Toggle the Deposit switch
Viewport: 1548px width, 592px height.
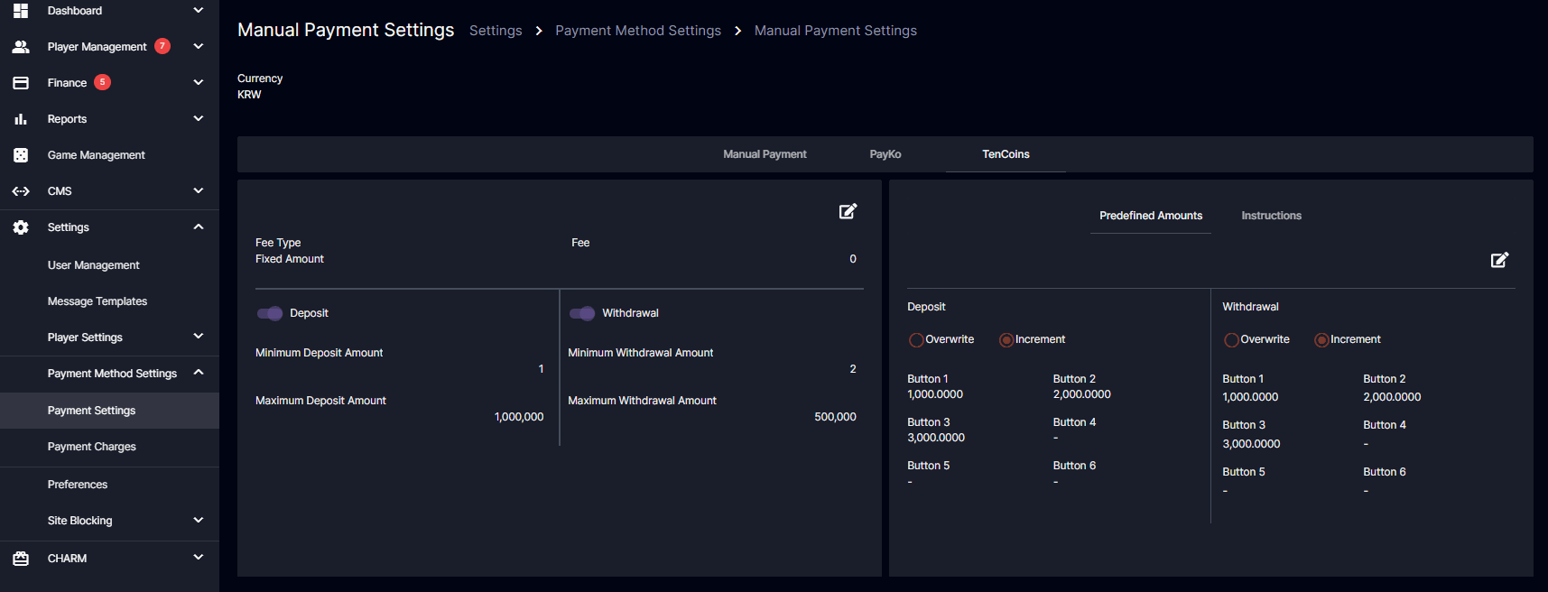(x=270, y=313)
